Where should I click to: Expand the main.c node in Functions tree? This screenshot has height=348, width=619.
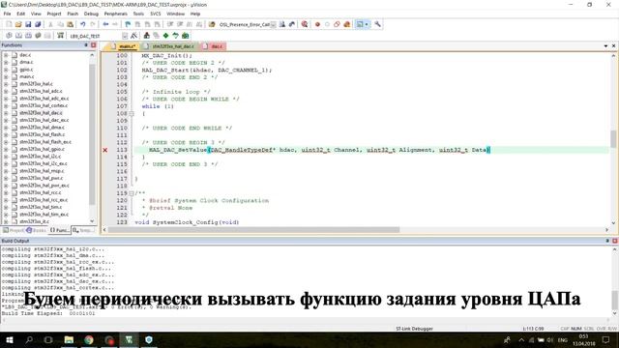coord(6,77)
